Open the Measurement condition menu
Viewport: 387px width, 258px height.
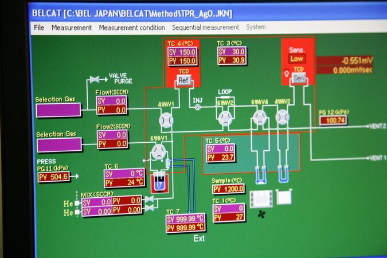point(132,28)
